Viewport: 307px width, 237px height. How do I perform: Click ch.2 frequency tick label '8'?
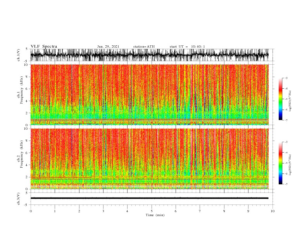click(27, 141)
